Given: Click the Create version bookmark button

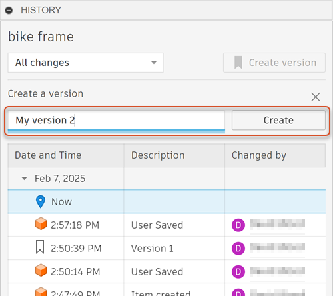Looking at the screenshot, I should 274,63.
